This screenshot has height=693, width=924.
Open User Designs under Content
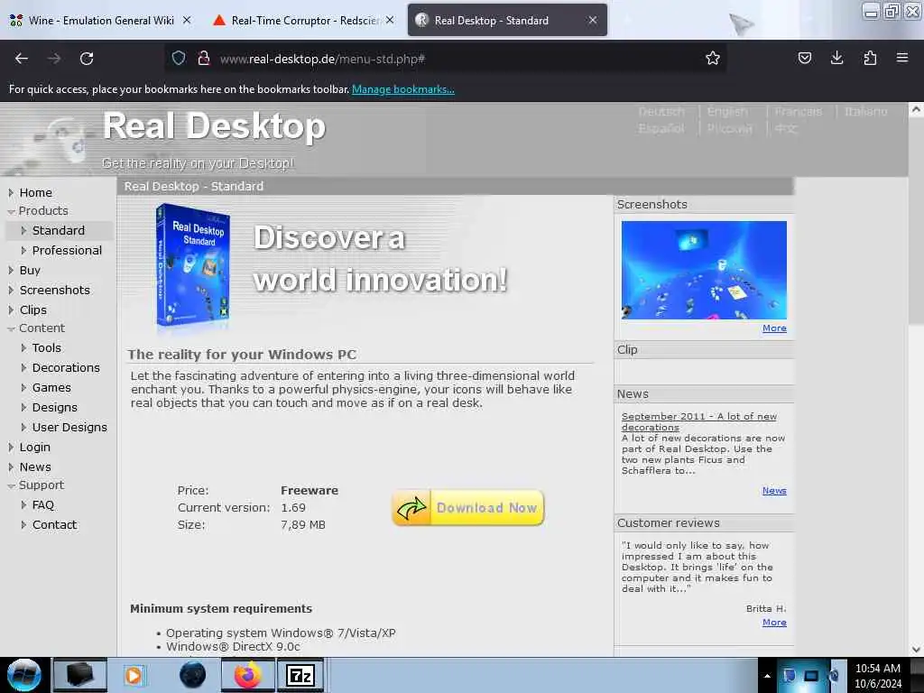click(x=69, y=427)
